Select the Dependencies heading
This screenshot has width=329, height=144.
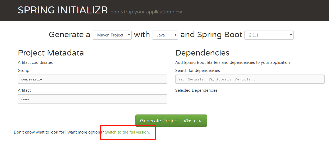[202, 53]
